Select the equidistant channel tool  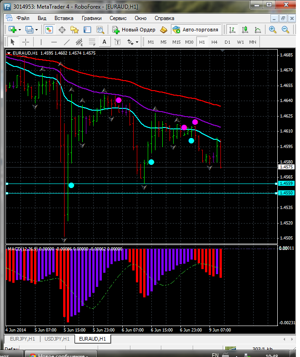[x=79, y=42]
